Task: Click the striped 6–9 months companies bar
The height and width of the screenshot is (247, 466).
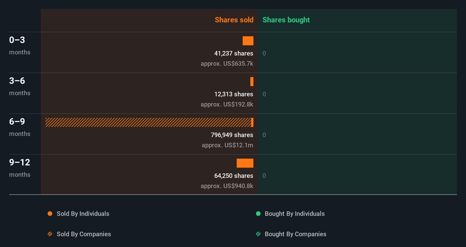Action: pyautogui.click(x=148, y=122)
